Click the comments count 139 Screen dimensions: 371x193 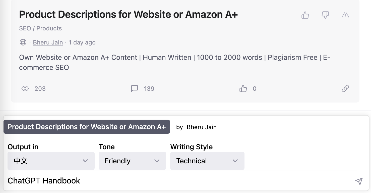pos(149,88)
